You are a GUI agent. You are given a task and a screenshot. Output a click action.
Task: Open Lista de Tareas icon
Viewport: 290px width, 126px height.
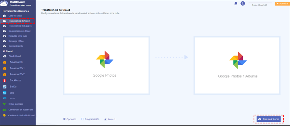point(4,16)
